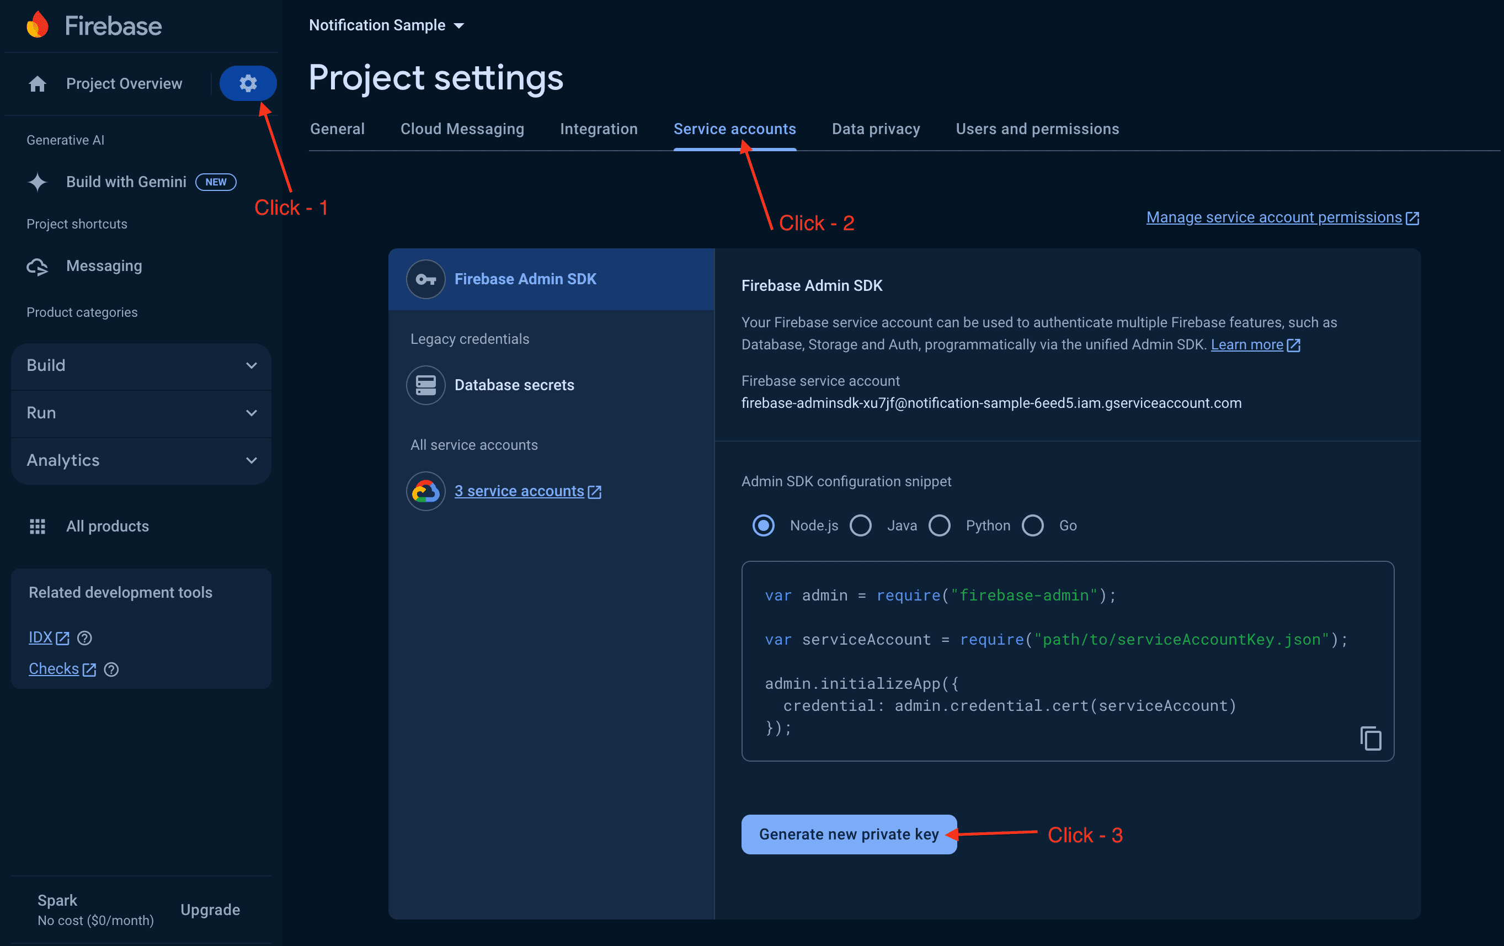The image size is (1504, 946).
Task: Switch to the Data privacy tab
Action: click(876, 129)
